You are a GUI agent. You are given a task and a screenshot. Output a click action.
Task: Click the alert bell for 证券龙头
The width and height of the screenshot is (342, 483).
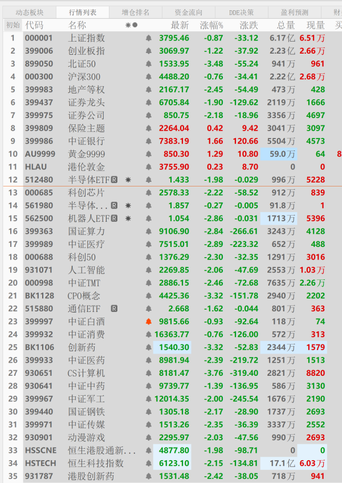[x=148, y=103]
